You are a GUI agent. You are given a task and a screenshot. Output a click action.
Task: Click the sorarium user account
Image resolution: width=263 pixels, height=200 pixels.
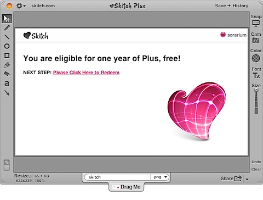point(237,35)
